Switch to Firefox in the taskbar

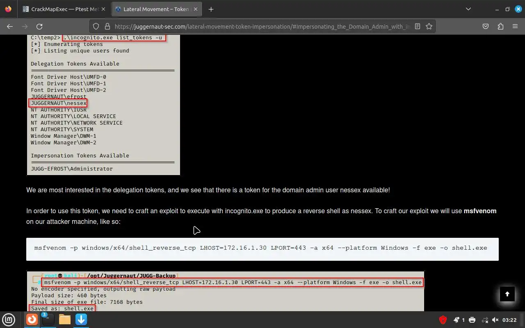point(32,319)
